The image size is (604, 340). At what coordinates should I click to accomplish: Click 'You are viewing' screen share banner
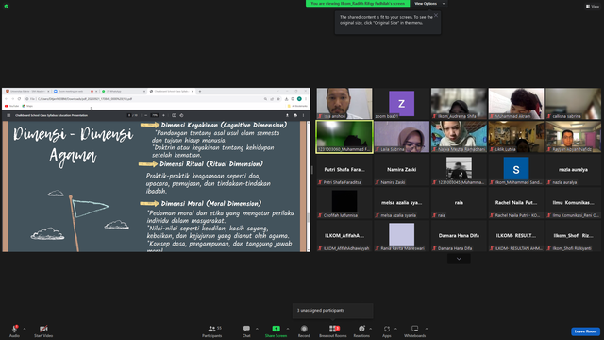tap(358, 4)
